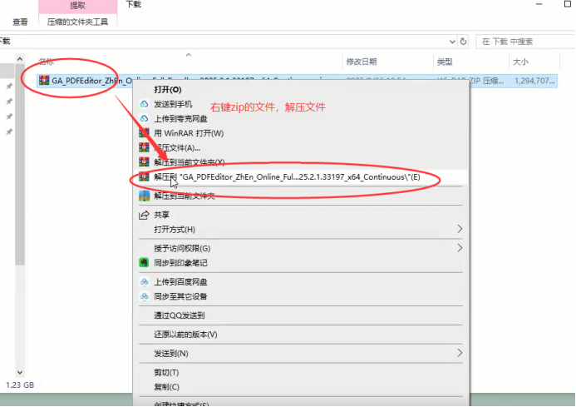Open the 查看 ribbon tab

coord(20,22)
